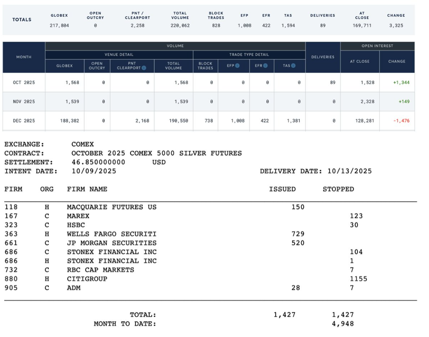
Task: Click JP Morgan Securities issued value 520
Action: click(298, 243)
